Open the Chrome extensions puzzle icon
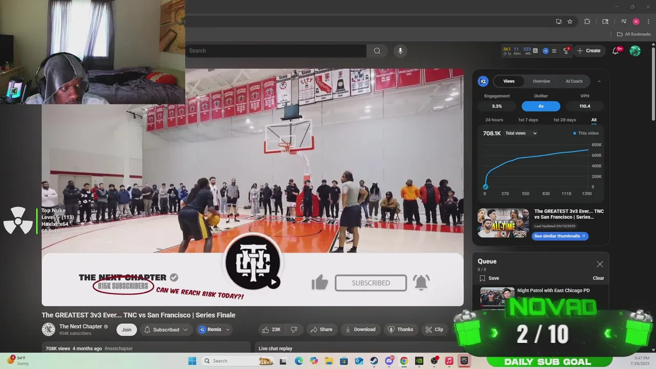Image resolution: width=656 pixels, height=369 pixels. pyautogui.click(x=587, y=22)
